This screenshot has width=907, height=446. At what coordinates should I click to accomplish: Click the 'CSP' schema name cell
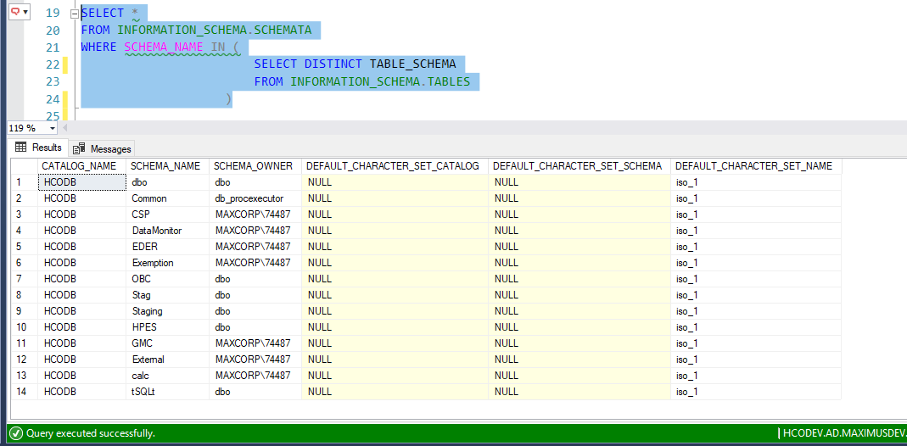pos(168,215)
